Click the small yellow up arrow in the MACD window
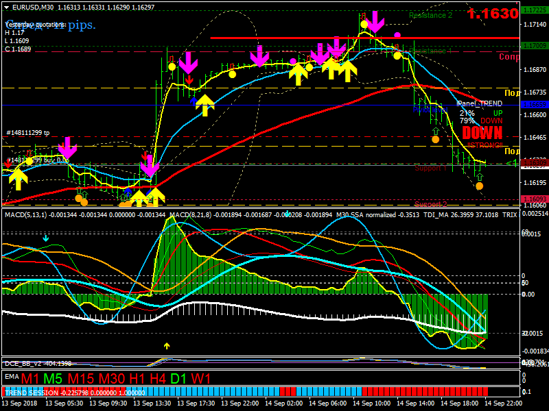The image size is (549, 411). [167, 346]
